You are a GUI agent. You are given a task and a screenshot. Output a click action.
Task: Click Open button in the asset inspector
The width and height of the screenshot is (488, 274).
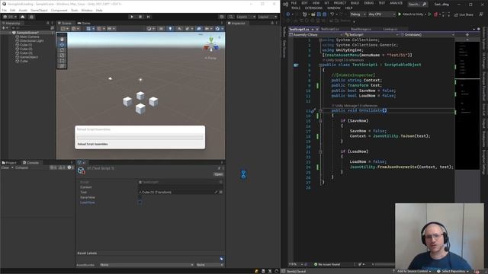(x=219, y=174)
